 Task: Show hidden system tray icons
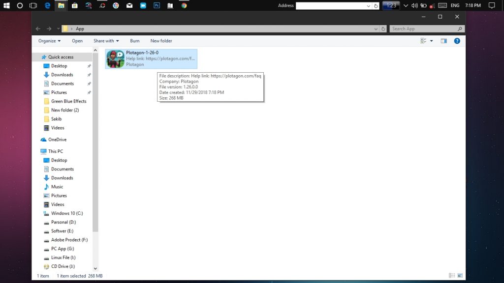click(406, 5)
